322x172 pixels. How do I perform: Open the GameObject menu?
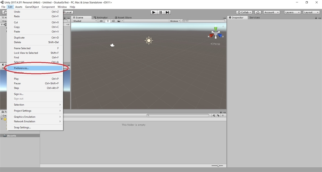[x=32, y=7]
